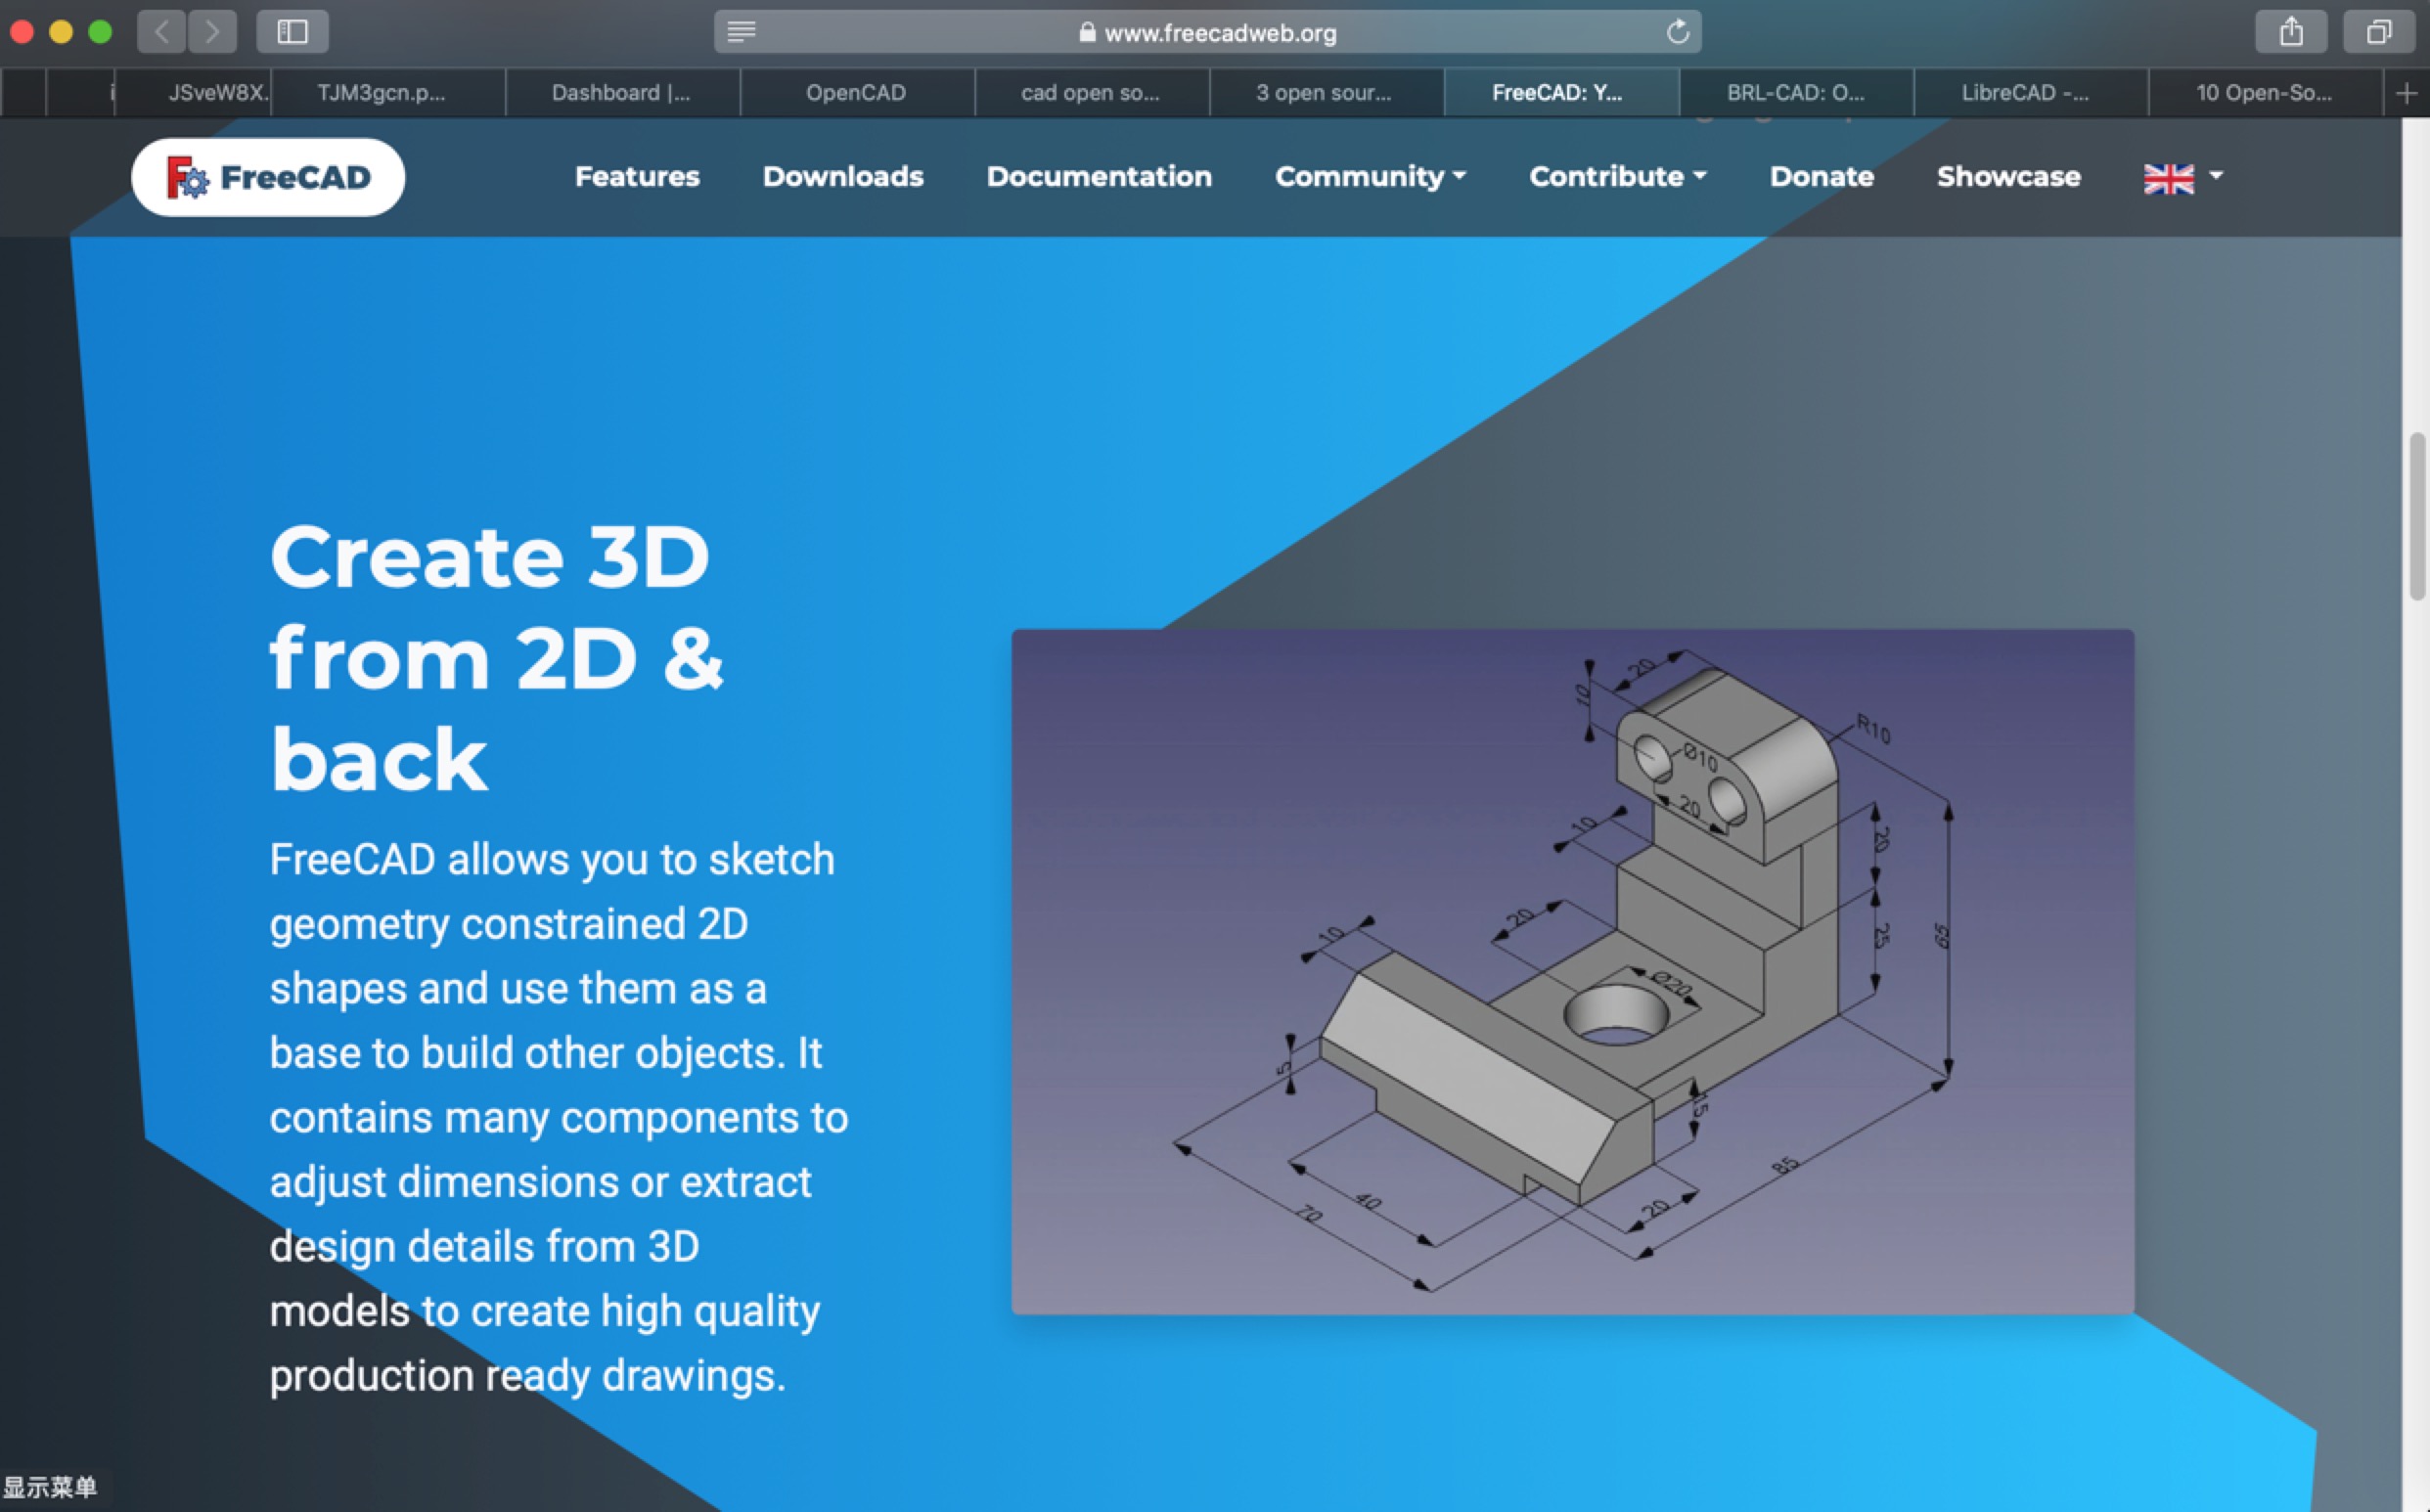This screenshot has width=2430, height=1512.
Task: Click Safari's forward navigation arrow
Action: point(212,32)
